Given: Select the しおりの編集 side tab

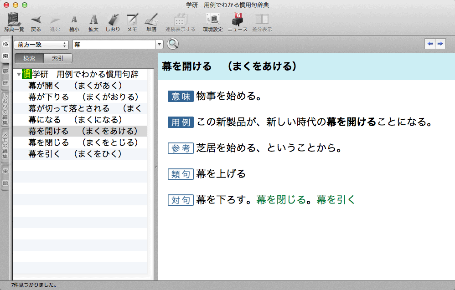Looking at the screenshot, I should coord(5,109).
